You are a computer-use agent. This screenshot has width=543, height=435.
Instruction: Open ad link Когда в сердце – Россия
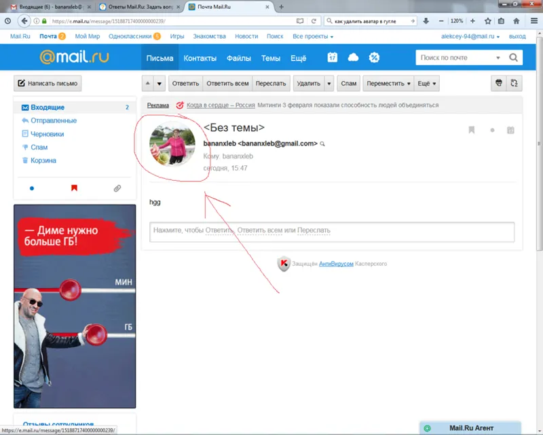click(221, 105)
